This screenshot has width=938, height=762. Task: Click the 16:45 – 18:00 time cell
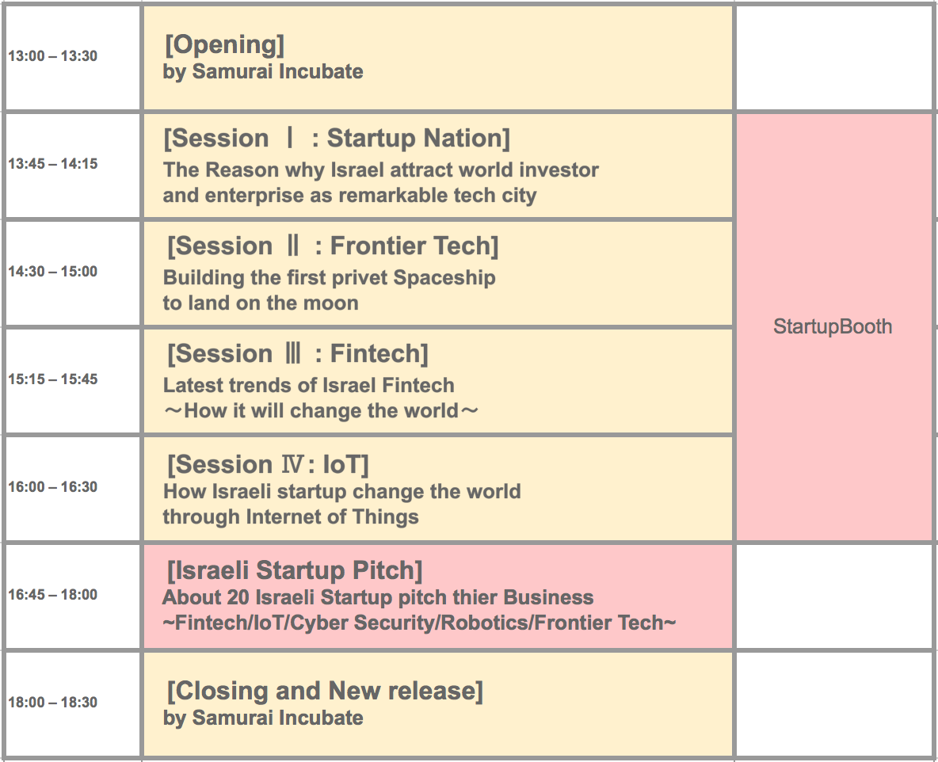pos(52,595)
